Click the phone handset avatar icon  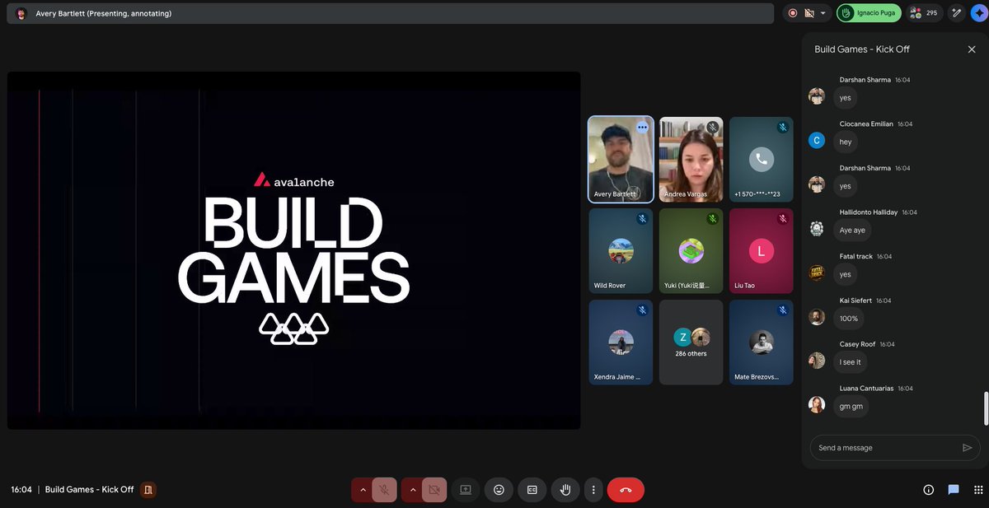762,160
